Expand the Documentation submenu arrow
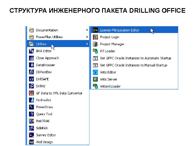 (87, 30)
